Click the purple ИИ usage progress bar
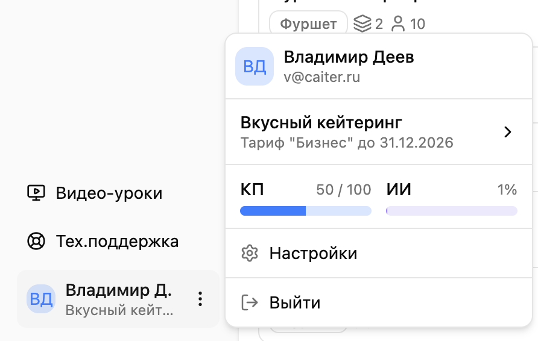This screenshot has height=341, width=538. 451,211
